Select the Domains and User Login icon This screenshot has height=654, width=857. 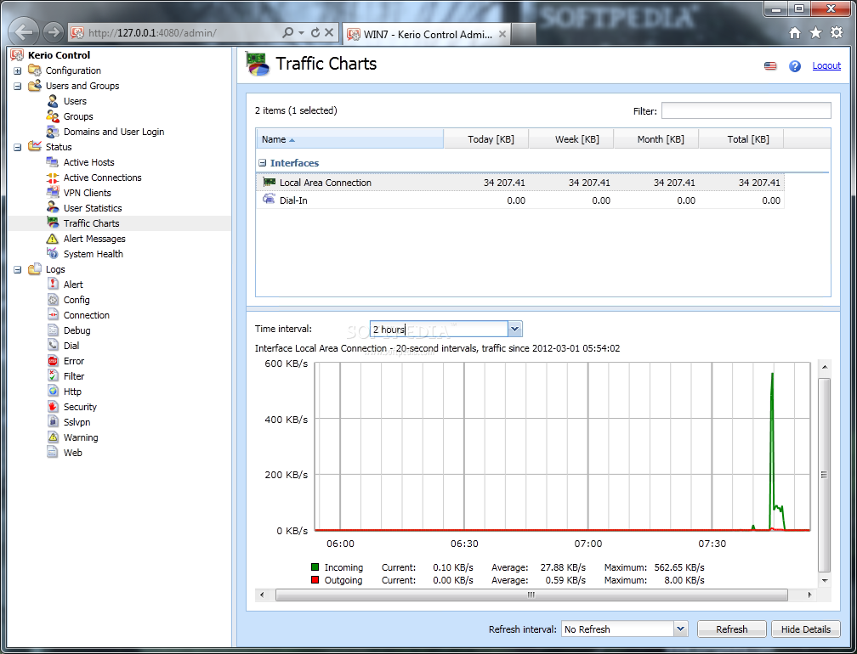point(53,132)
